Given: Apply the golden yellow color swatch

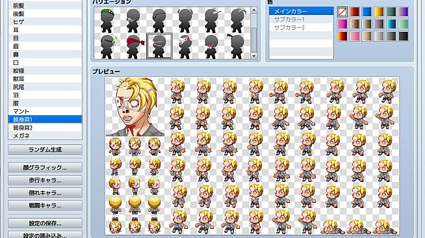Looking at the screenshot, I should [x=379, y=12].
